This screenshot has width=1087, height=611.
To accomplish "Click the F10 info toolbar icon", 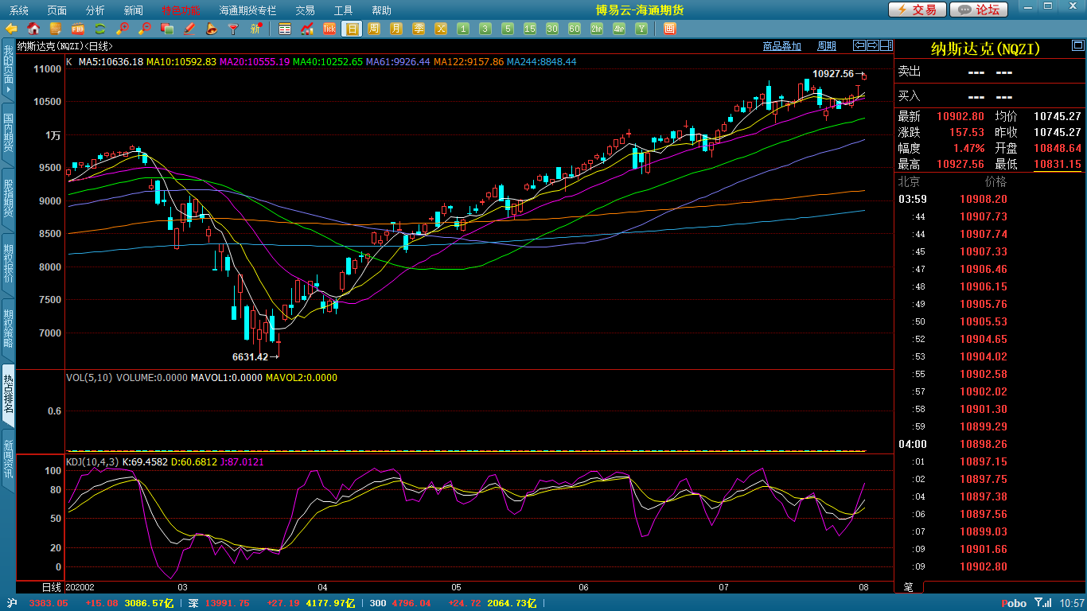I will point(78,29).
